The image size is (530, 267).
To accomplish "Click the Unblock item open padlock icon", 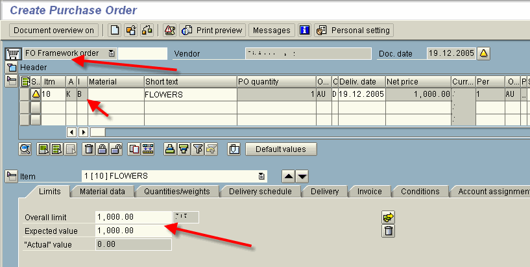I will point(116,149).
